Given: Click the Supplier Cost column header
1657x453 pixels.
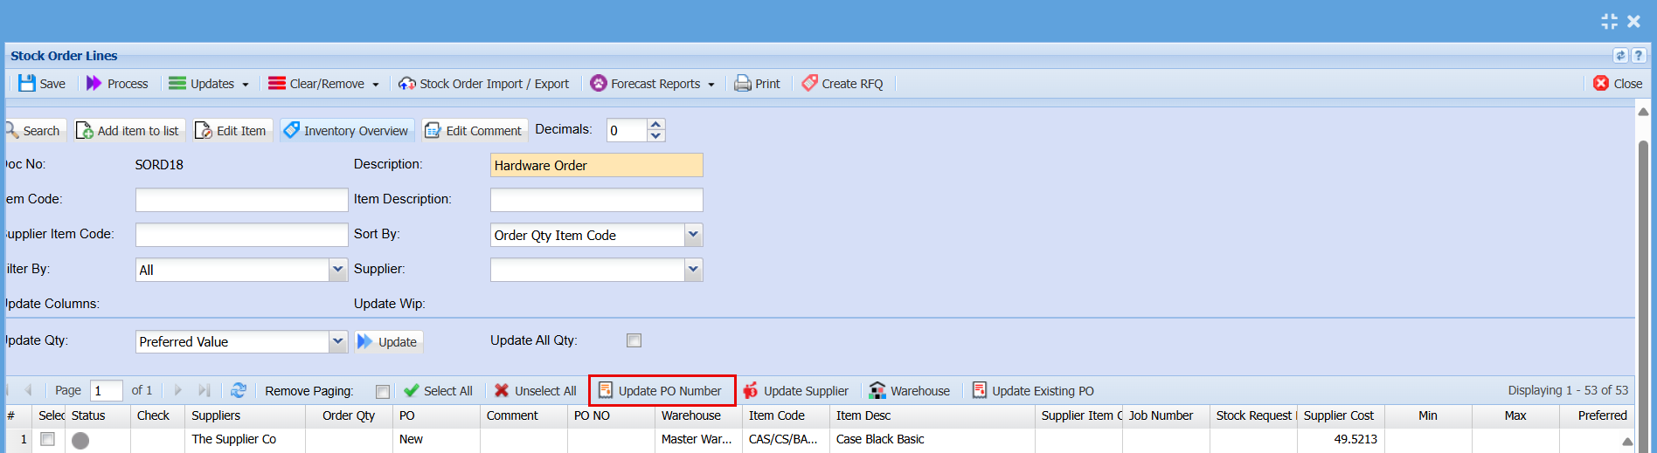Looking at the screenshot, I should tap(1341, 415).
